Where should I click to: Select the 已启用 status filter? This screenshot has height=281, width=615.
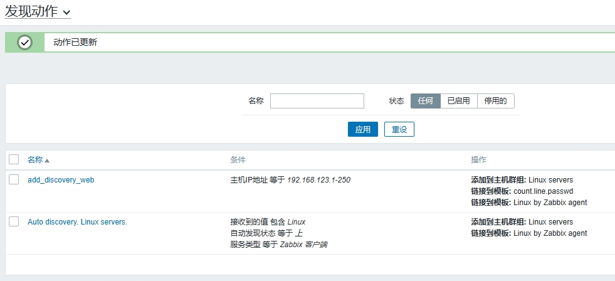[x=458, y=101]
